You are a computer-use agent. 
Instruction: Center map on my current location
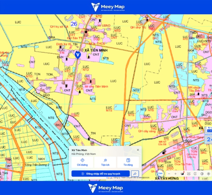[x=209, y=174]
